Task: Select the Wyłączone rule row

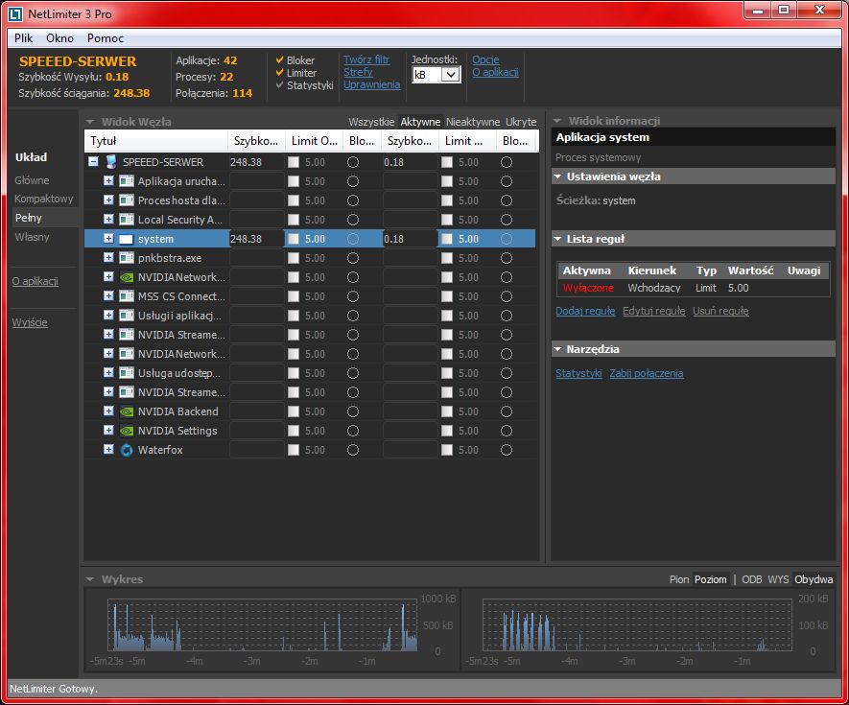Action: point(693,288)
